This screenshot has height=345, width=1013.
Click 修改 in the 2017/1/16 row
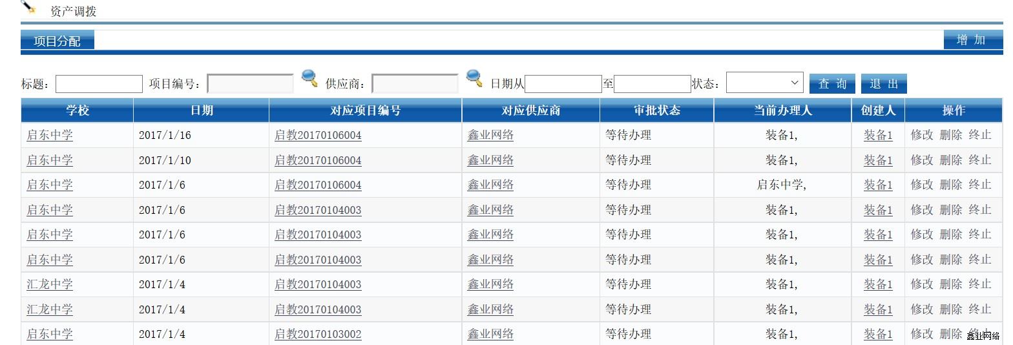[x=922, y=135]
